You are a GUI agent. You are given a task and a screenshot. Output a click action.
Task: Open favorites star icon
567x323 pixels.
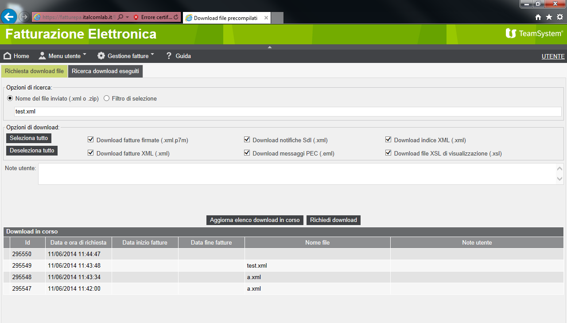pyautogui.click(x=549, y=17)
